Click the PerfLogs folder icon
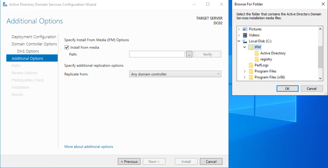Image resolution: width=328 pixels, height=168 pixels. click(251, 65)
